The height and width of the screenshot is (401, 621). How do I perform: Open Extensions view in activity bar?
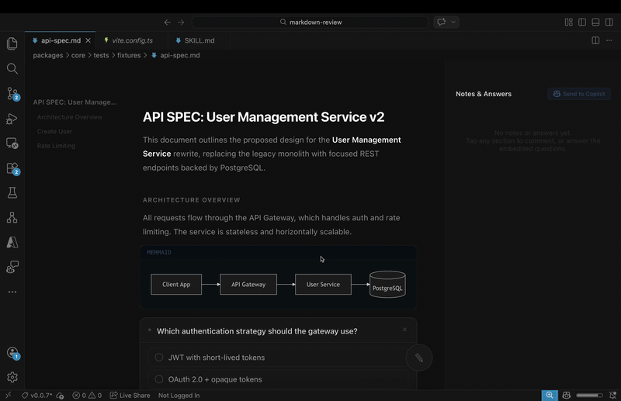click(12, 168)
